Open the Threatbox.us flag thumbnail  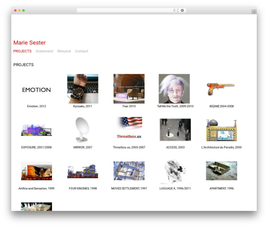tap(129, 128)
